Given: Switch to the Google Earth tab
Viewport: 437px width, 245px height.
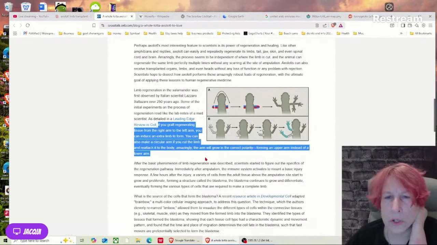Looking at the screenshot, I should (241, 16).
